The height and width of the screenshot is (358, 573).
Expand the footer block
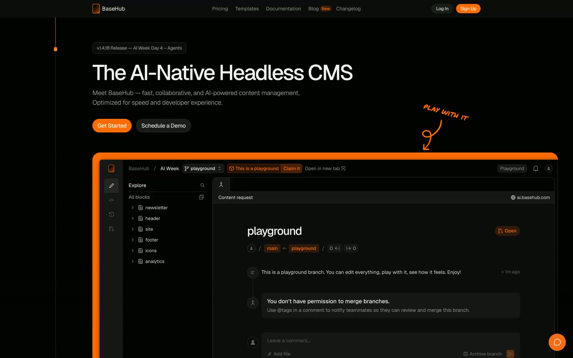pos(133,240)
